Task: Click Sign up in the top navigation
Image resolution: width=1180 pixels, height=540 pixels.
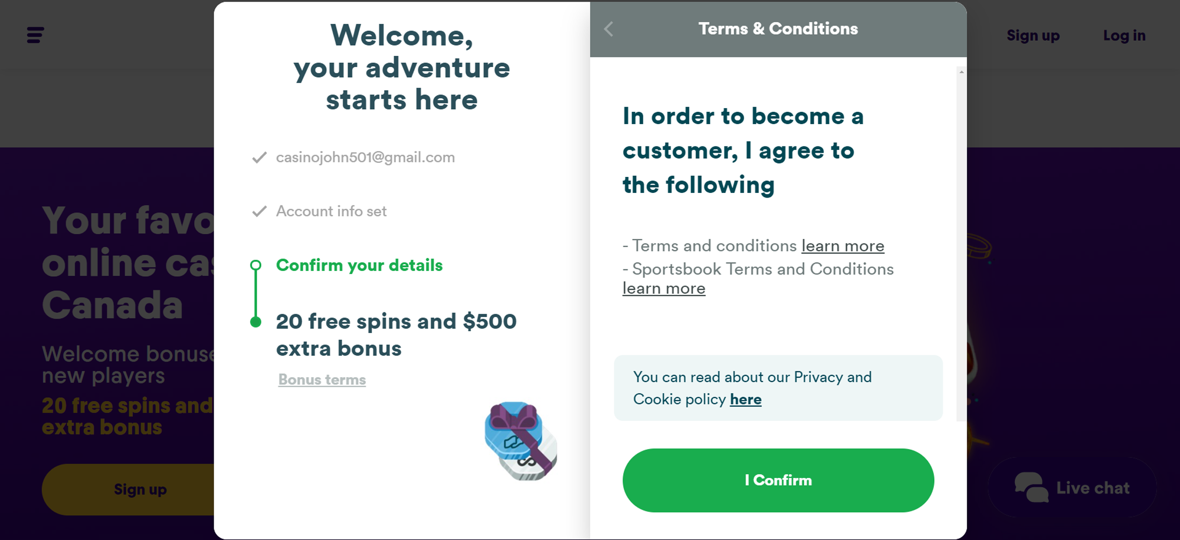Action: [1033, 35]
